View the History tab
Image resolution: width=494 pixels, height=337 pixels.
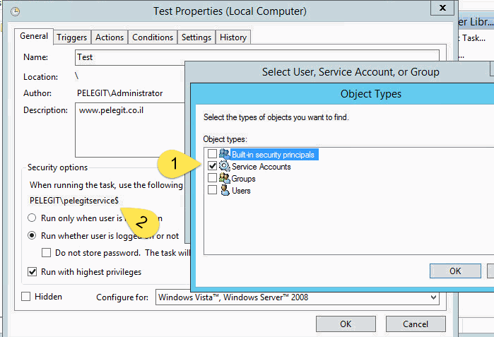coord(233,37)
